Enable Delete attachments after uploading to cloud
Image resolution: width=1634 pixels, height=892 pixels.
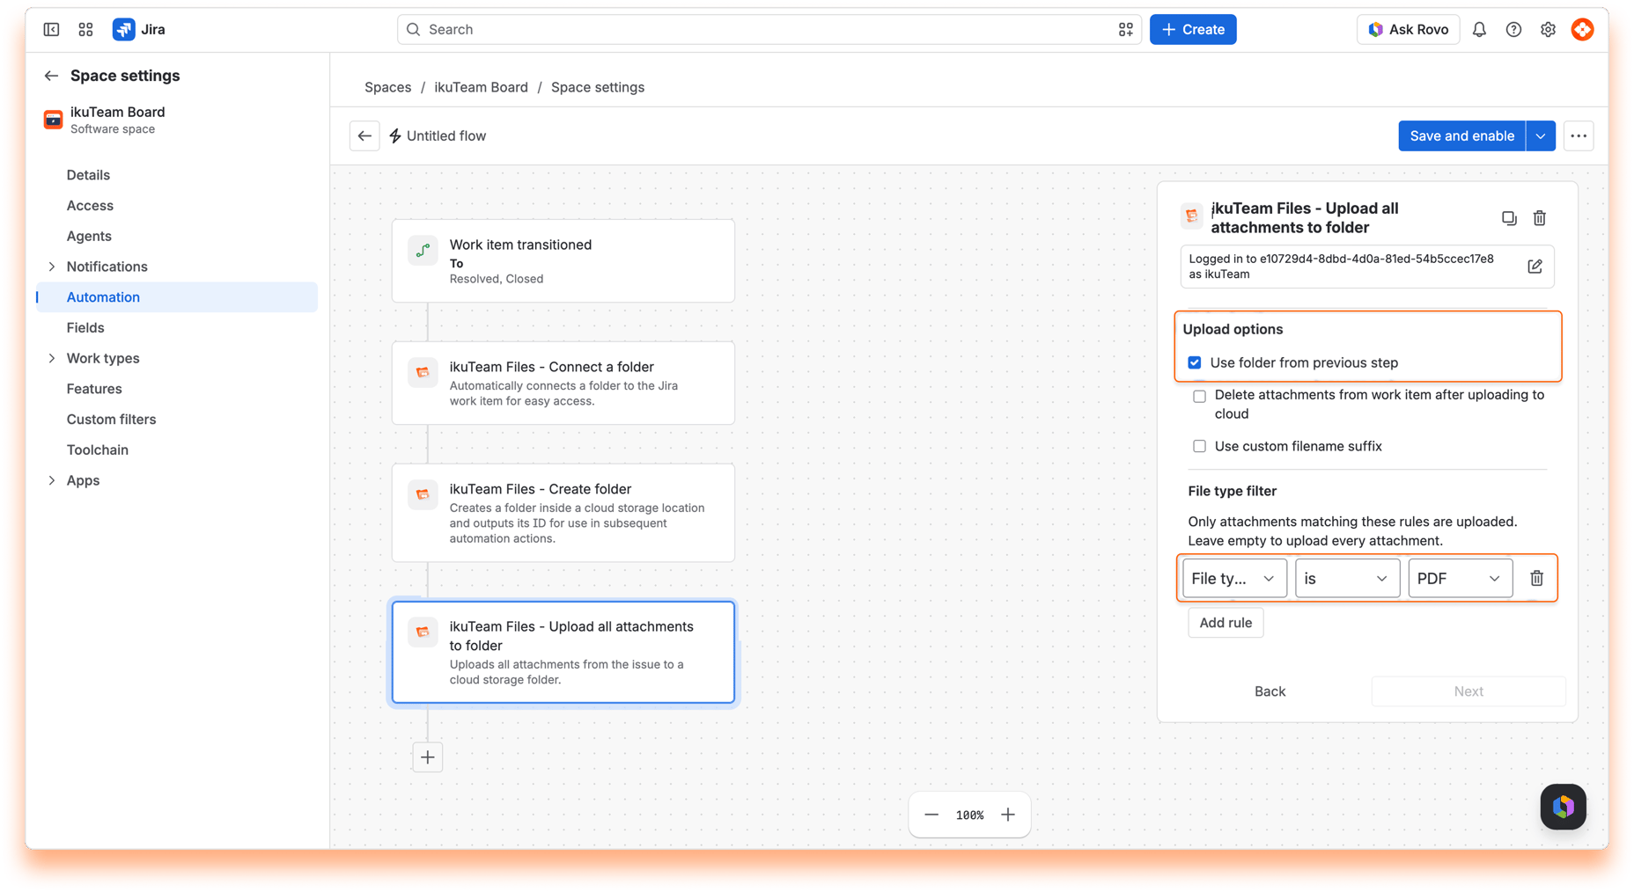pos(1199,396)
